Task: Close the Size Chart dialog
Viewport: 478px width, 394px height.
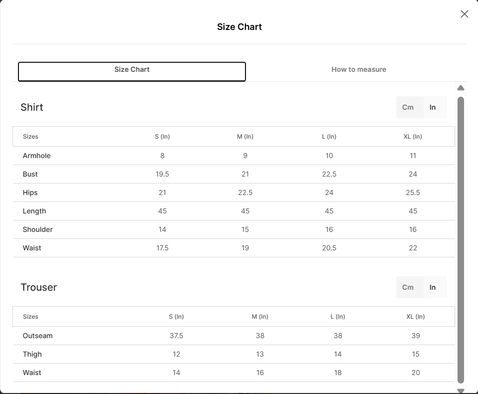Action: tap(464, 14)
